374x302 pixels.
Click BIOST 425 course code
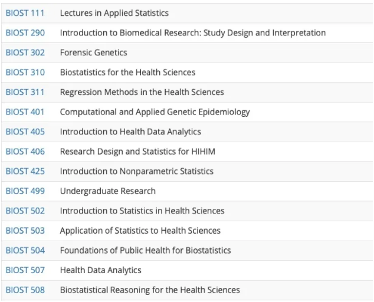coord(25,172)
